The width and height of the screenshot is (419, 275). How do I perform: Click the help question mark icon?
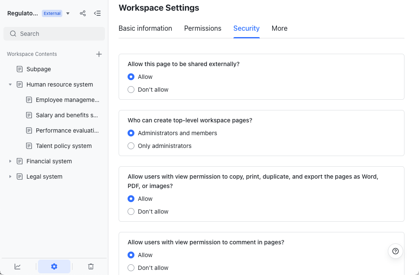tap(396, 251)
